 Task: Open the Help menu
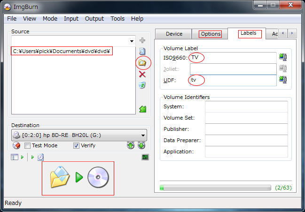click(x=137, y=19)
